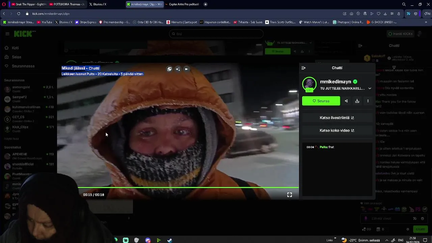The width and height of the screenshot is (432, 243).
Task: Open Kick_Clipz in followed channels
Action: pos(29,129)
